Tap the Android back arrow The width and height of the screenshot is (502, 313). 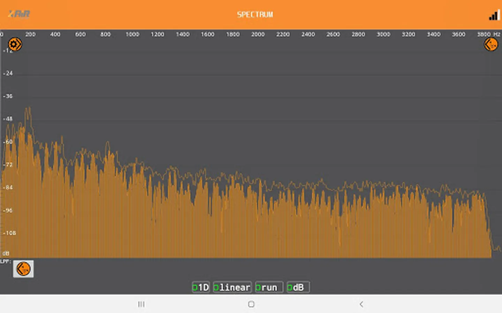click(361, 304)
